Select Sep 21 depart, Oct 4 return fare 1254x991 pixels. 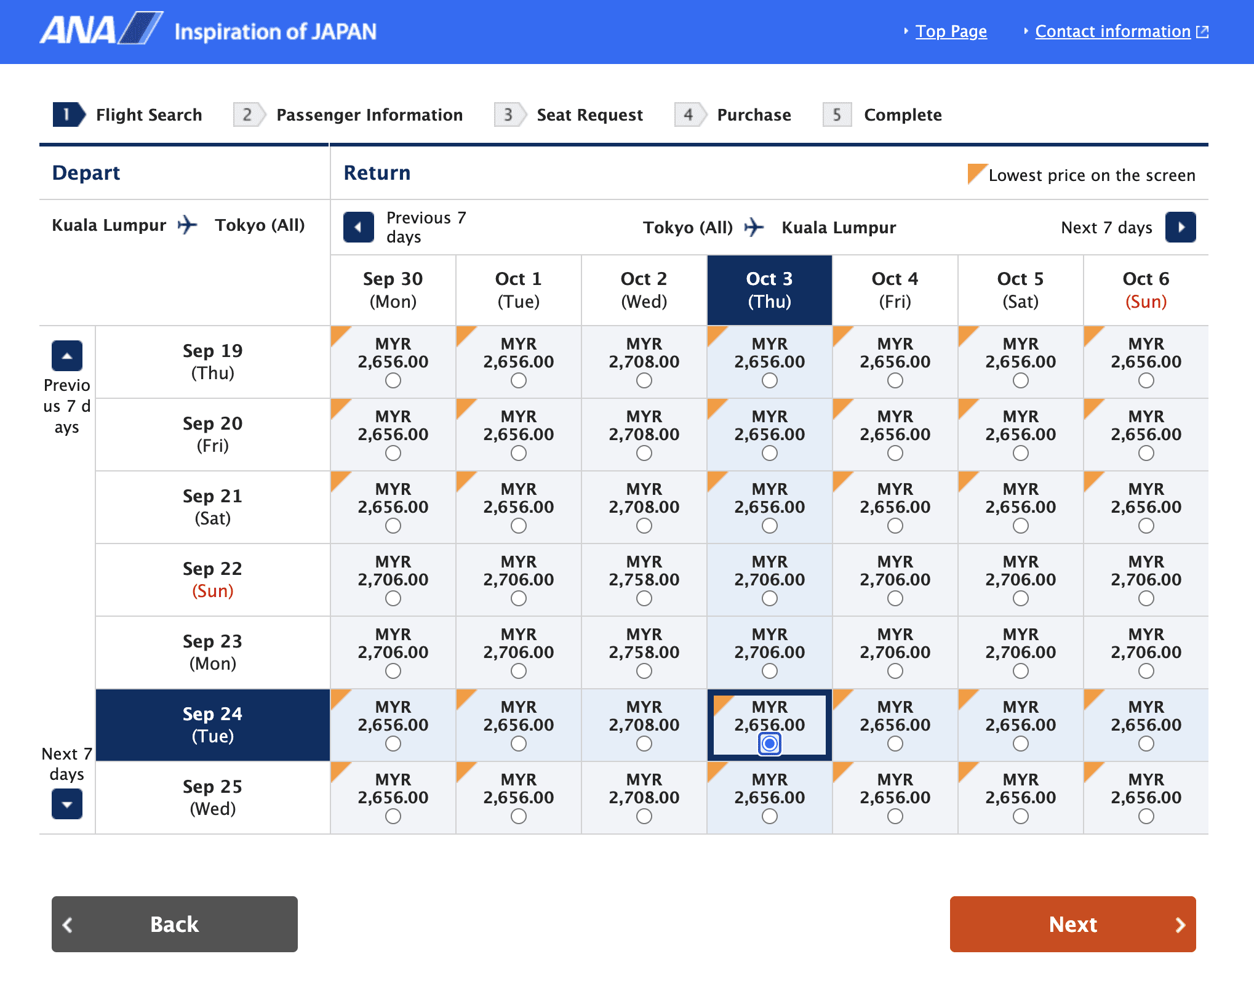[895, 526]
